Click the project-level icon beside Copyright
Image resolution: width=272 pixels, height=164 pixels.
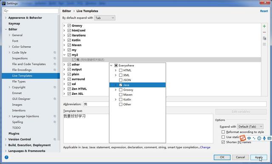(x=55, y=87)
